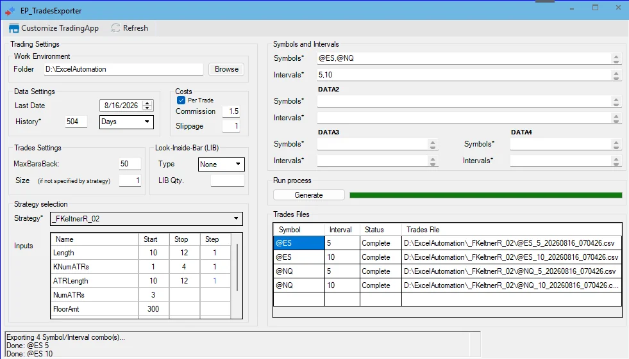Image resolution: width=629 pixels, height=359 pixels.
Task: Click the scroll arrows of main Symbols field
Action: click(x=616, y=59)
